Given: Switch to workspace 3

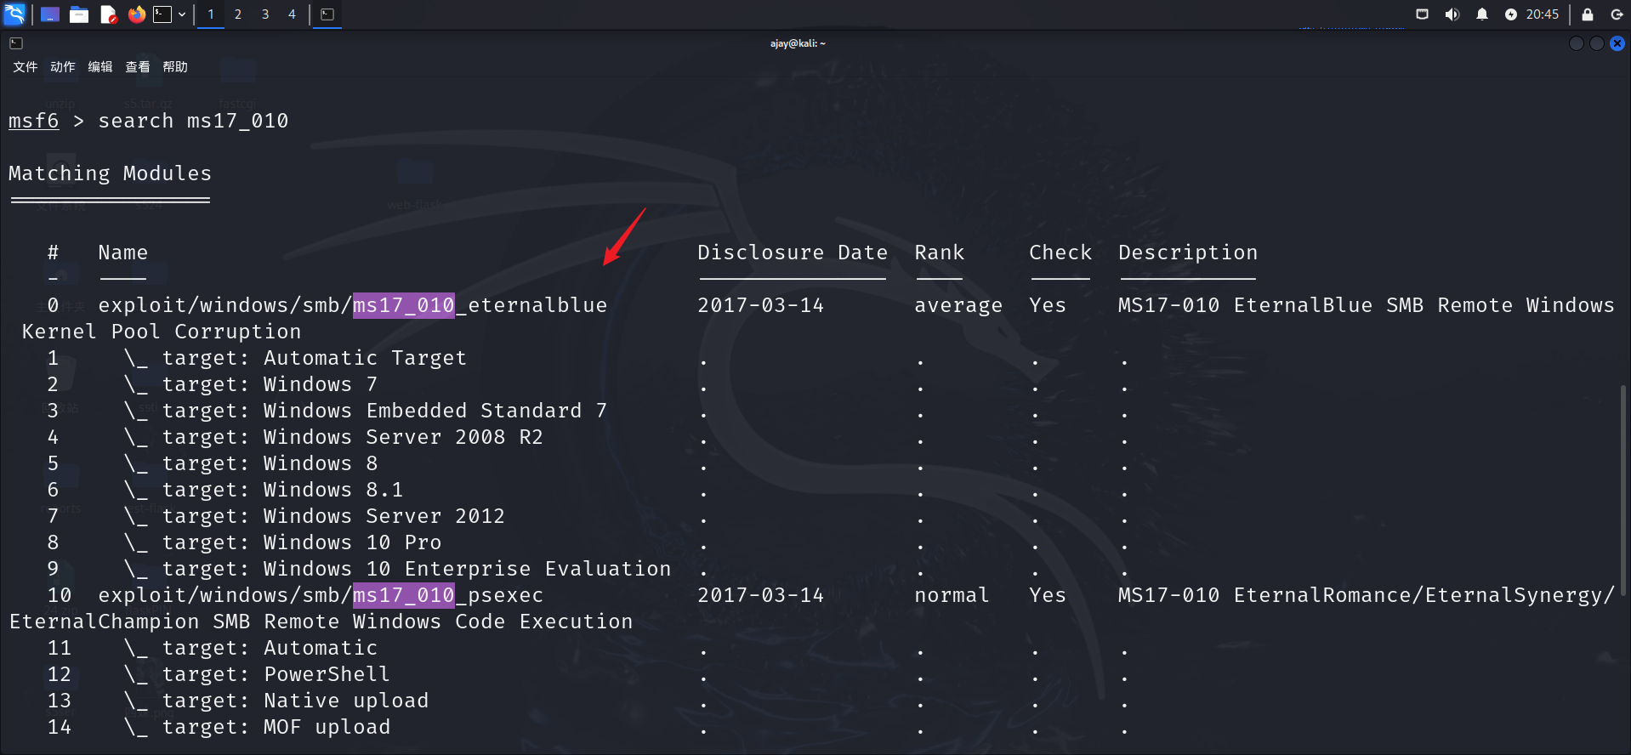Looking at the screenshot, I should pyautogui.click(x=265, y=14).
